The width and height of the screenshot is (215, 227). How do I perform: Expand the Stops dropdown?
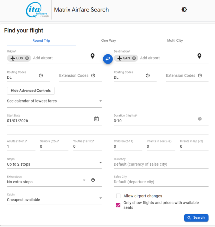coord(54,164)
